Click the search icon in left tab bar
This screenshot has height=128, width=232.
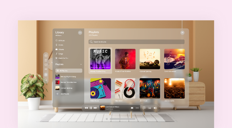point(46,80)
